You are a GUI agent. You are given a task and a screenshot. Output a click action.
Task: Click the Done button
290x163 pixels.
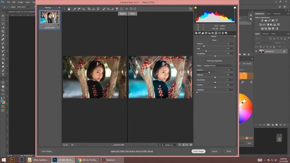229,151
